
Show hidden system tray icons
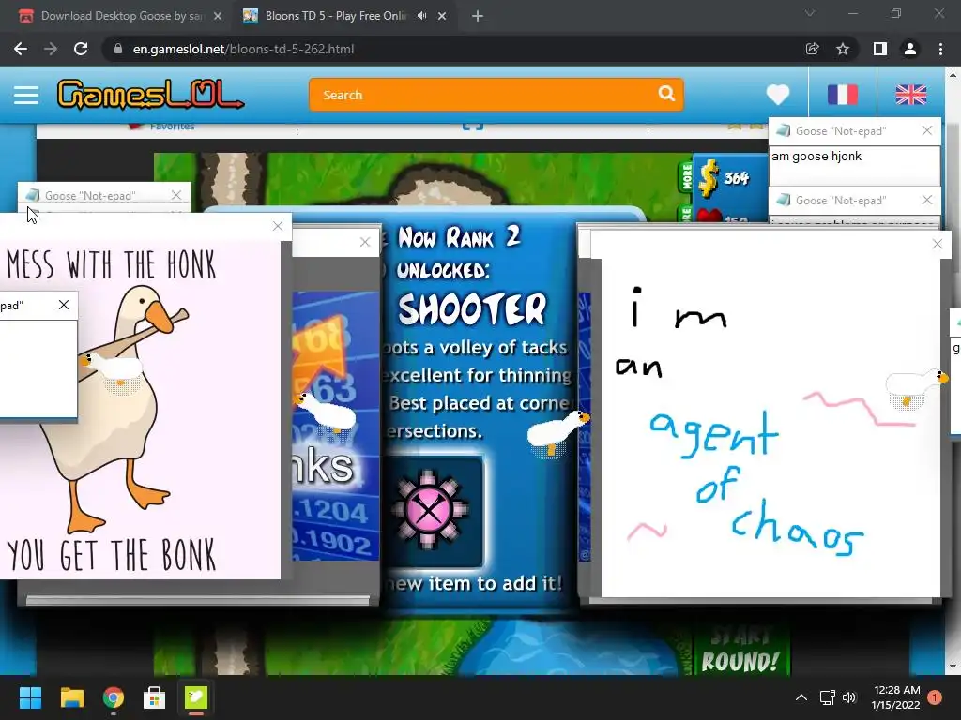(801, 697)
